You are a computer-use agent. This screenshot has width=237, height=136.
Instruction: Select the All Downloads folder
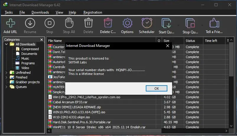25,44
